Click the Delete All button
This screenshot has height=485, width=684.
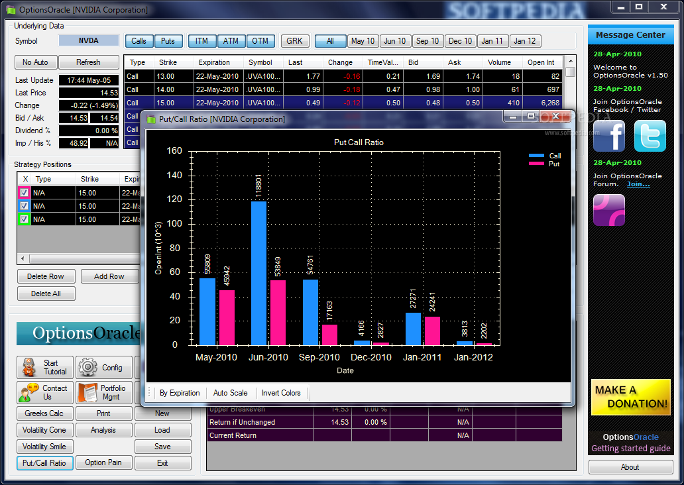click(x=46, y=294)
